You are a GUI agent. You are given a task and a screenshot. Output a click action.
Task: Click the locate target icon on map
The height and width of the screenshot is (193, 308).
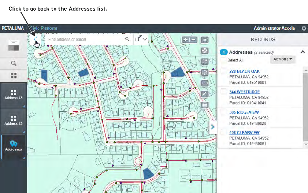[x=205, y=51]
